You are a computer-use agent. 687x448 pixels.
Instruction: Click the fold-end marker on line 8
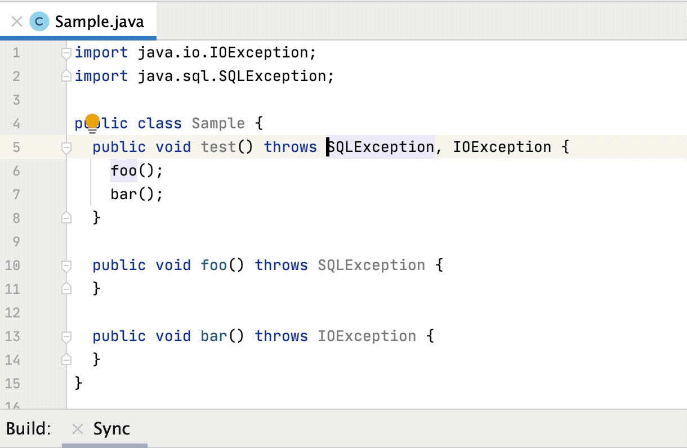point(66,218)
